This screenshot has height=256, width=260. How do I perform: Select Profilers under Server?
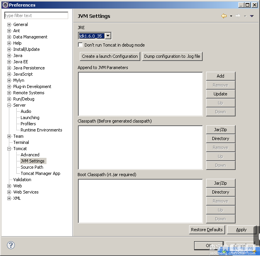28,124
